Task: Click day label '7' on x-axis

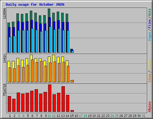Action: 37,116
